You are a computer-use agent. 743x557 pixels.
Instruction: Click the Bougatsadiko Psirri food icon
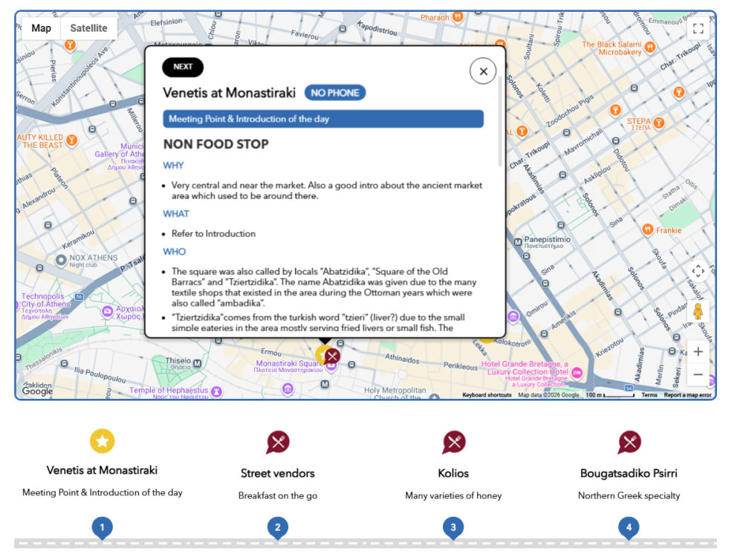click(x=629, y=443)
